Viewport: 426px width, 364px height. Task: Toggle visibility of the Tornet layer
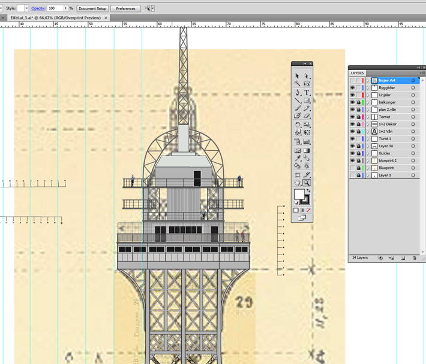point(352,117)
